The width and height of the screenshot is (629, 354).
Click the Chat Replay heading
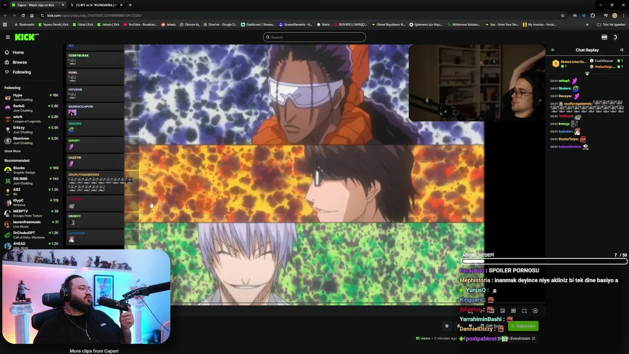point(587,50)
